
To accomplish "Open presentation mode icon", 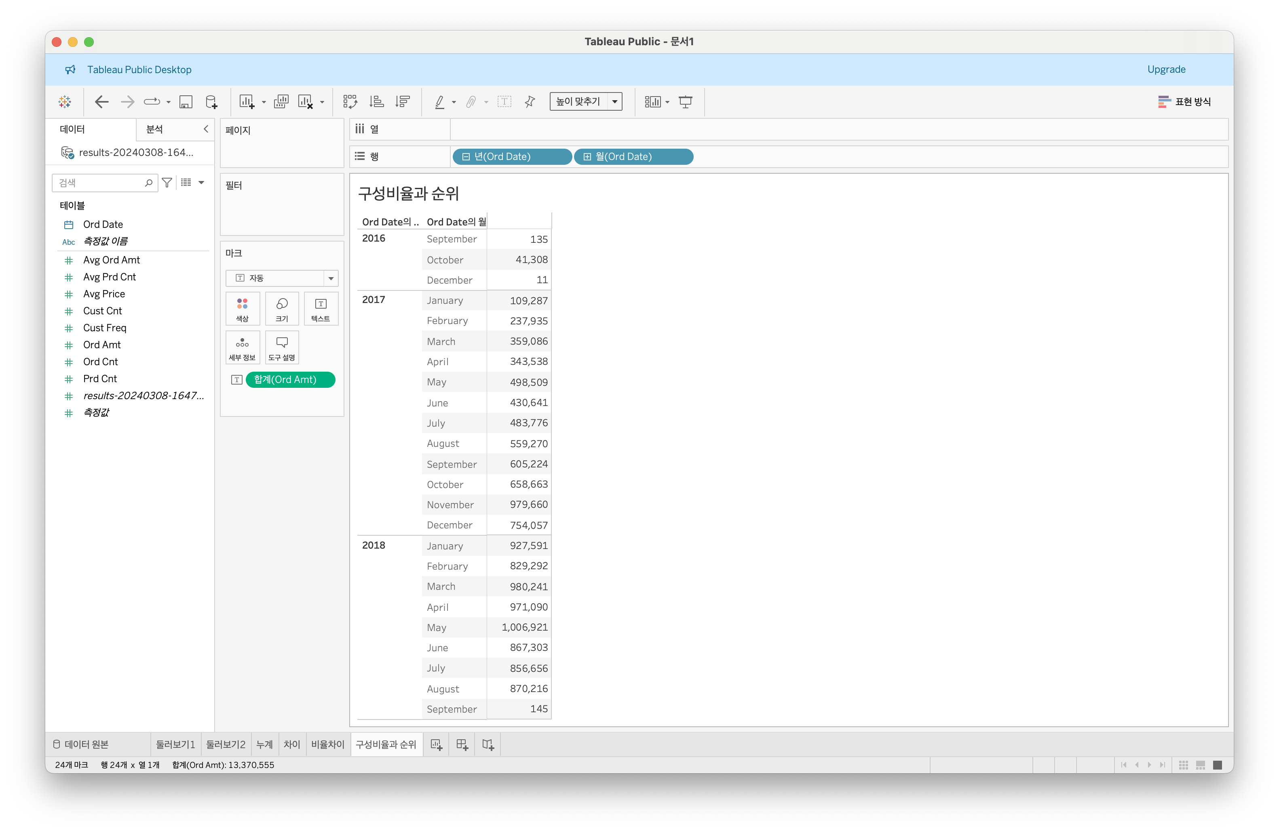I will [685, 101].
